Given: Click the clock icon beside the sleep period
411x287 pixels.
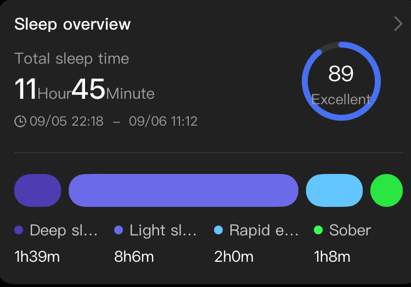Looking at the screenshot, I should click(x=20, y=121).
